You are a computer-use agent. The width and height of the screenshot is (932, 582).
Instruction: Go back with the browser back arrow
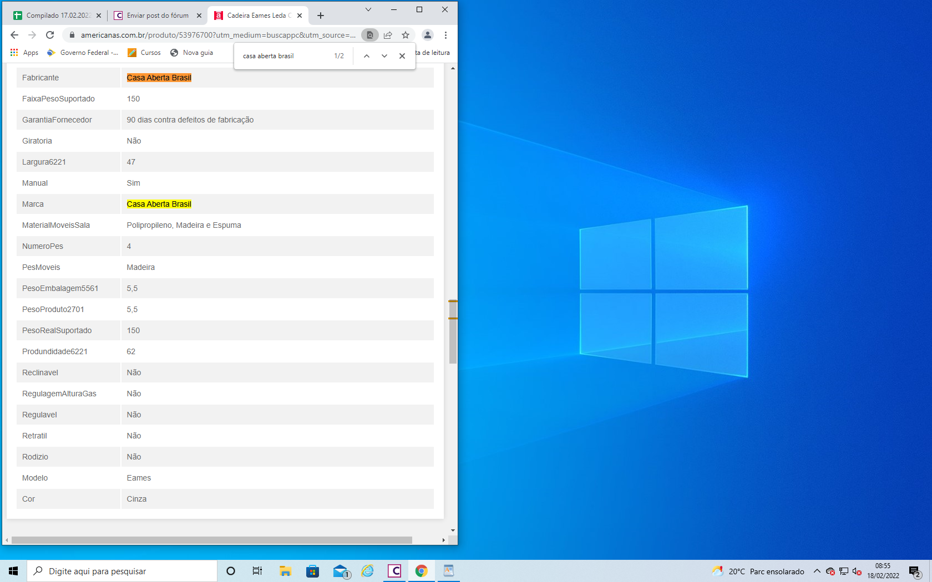pos(14,35)
